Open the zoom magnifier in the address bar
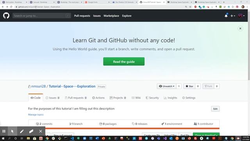 pyautogui.click(x=186, y=7)
